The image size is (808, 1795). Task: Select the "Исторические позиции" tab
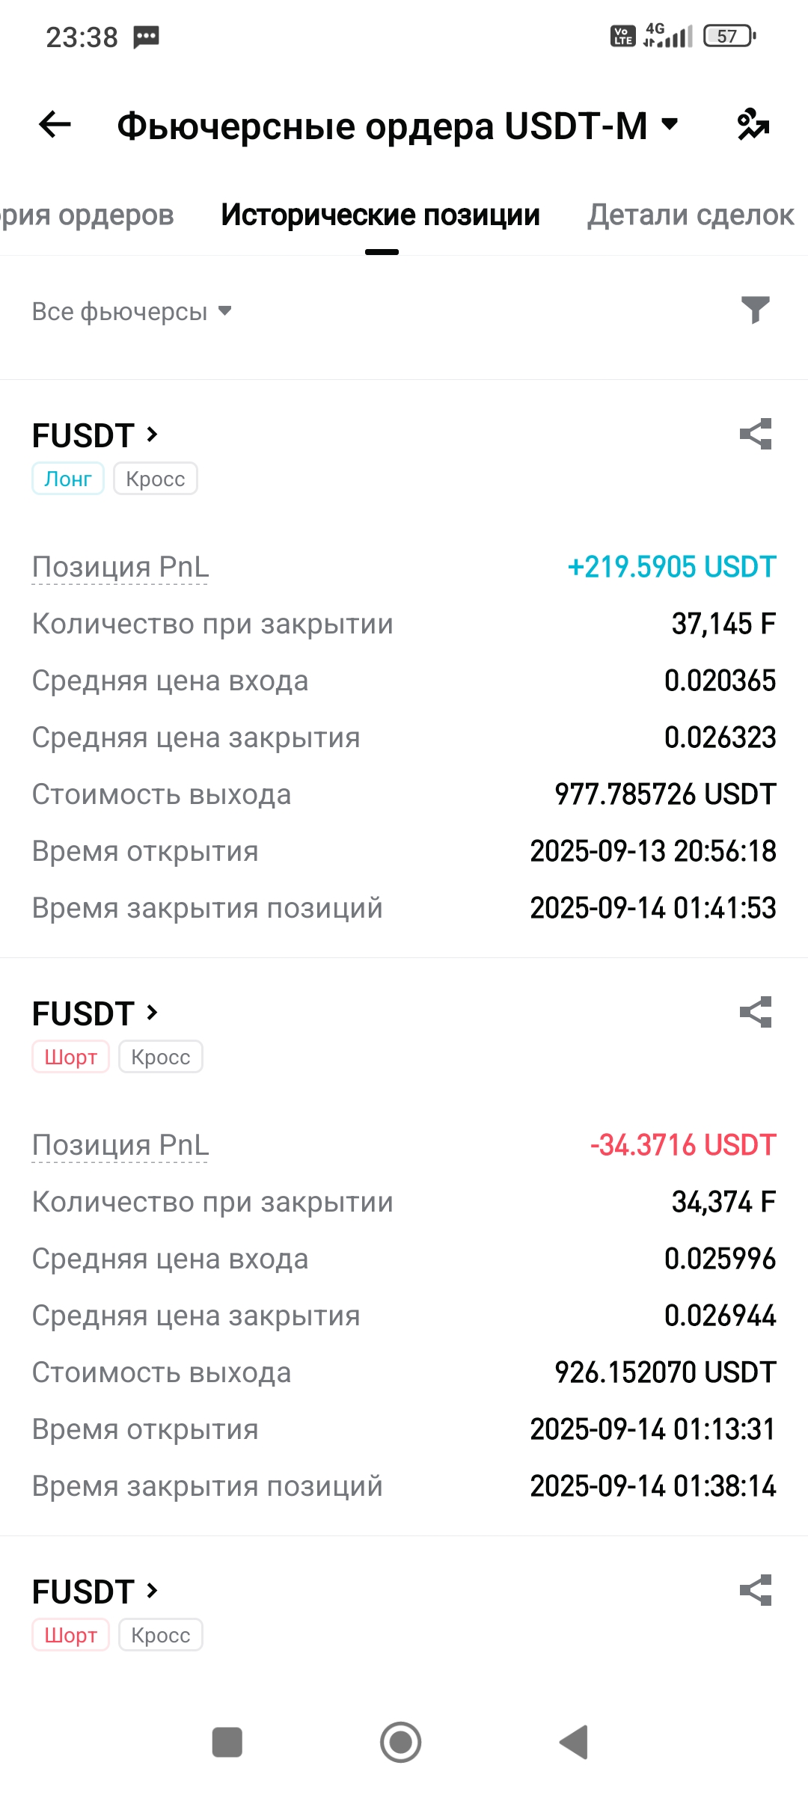click(x=380, y=215)
